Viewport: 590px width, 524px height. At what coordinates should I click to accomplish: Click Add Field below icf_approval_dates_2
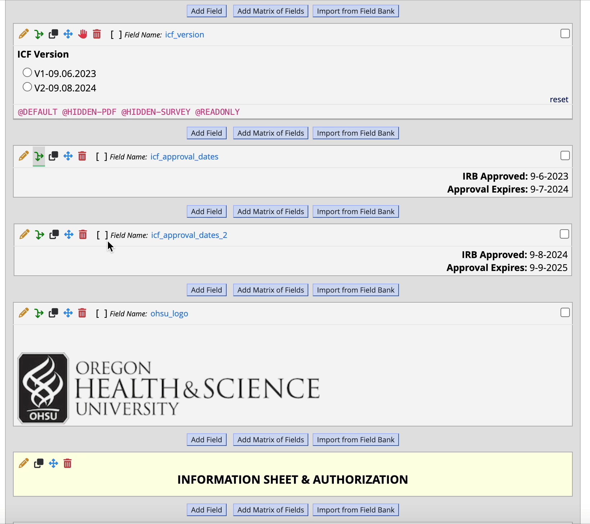pyautogui.click(x=206, y=290)
